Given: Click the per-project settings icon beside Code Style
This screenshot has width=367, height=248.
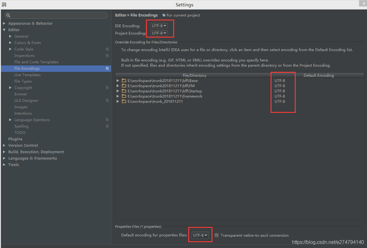Looking at the screenshot, I should pos(107,49).
